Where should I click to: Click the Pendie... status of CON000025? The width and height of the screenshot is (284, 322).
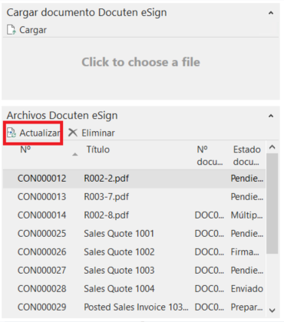click(247, 234)
